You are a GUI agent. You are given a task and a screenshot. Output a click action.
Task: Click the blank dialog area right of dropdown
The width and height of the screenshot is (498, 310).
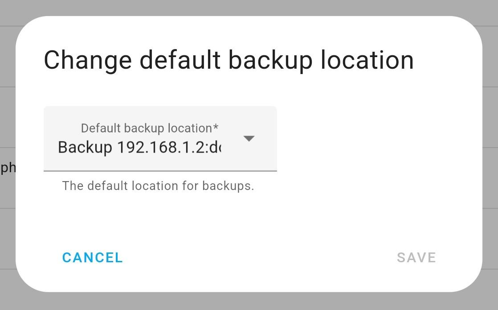tap(379, 139)
